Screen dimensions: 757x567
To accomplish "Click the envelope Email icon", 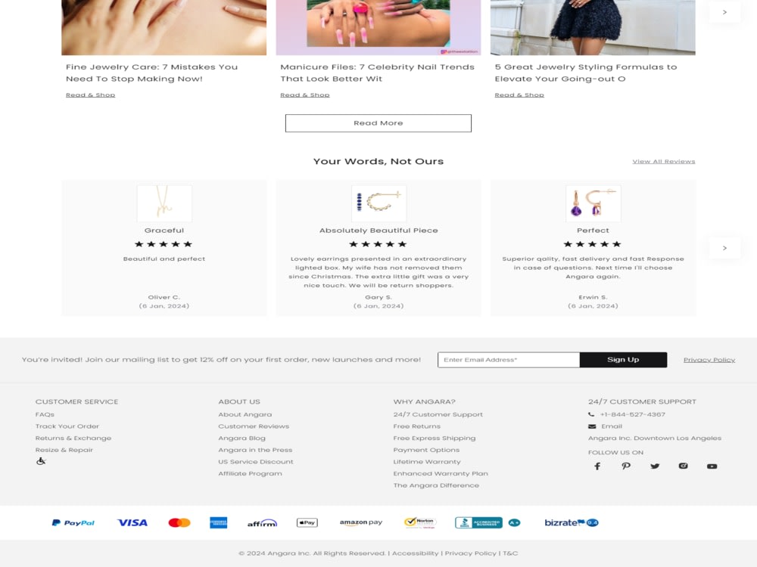I will tap(592, 426).
